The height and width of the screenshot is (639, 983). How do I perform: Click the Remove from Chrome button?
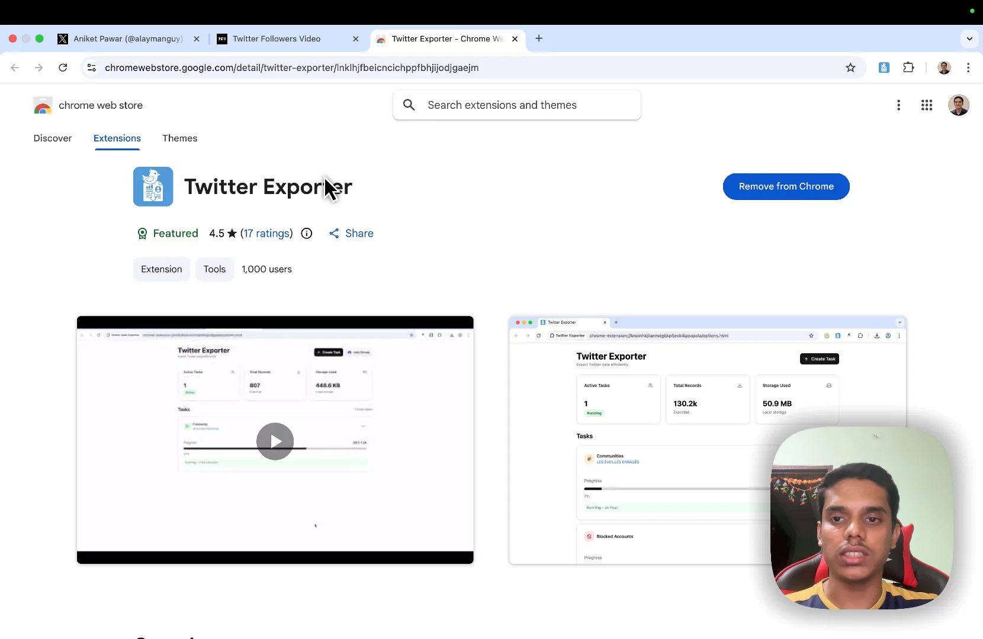click(x=786, y=186)
